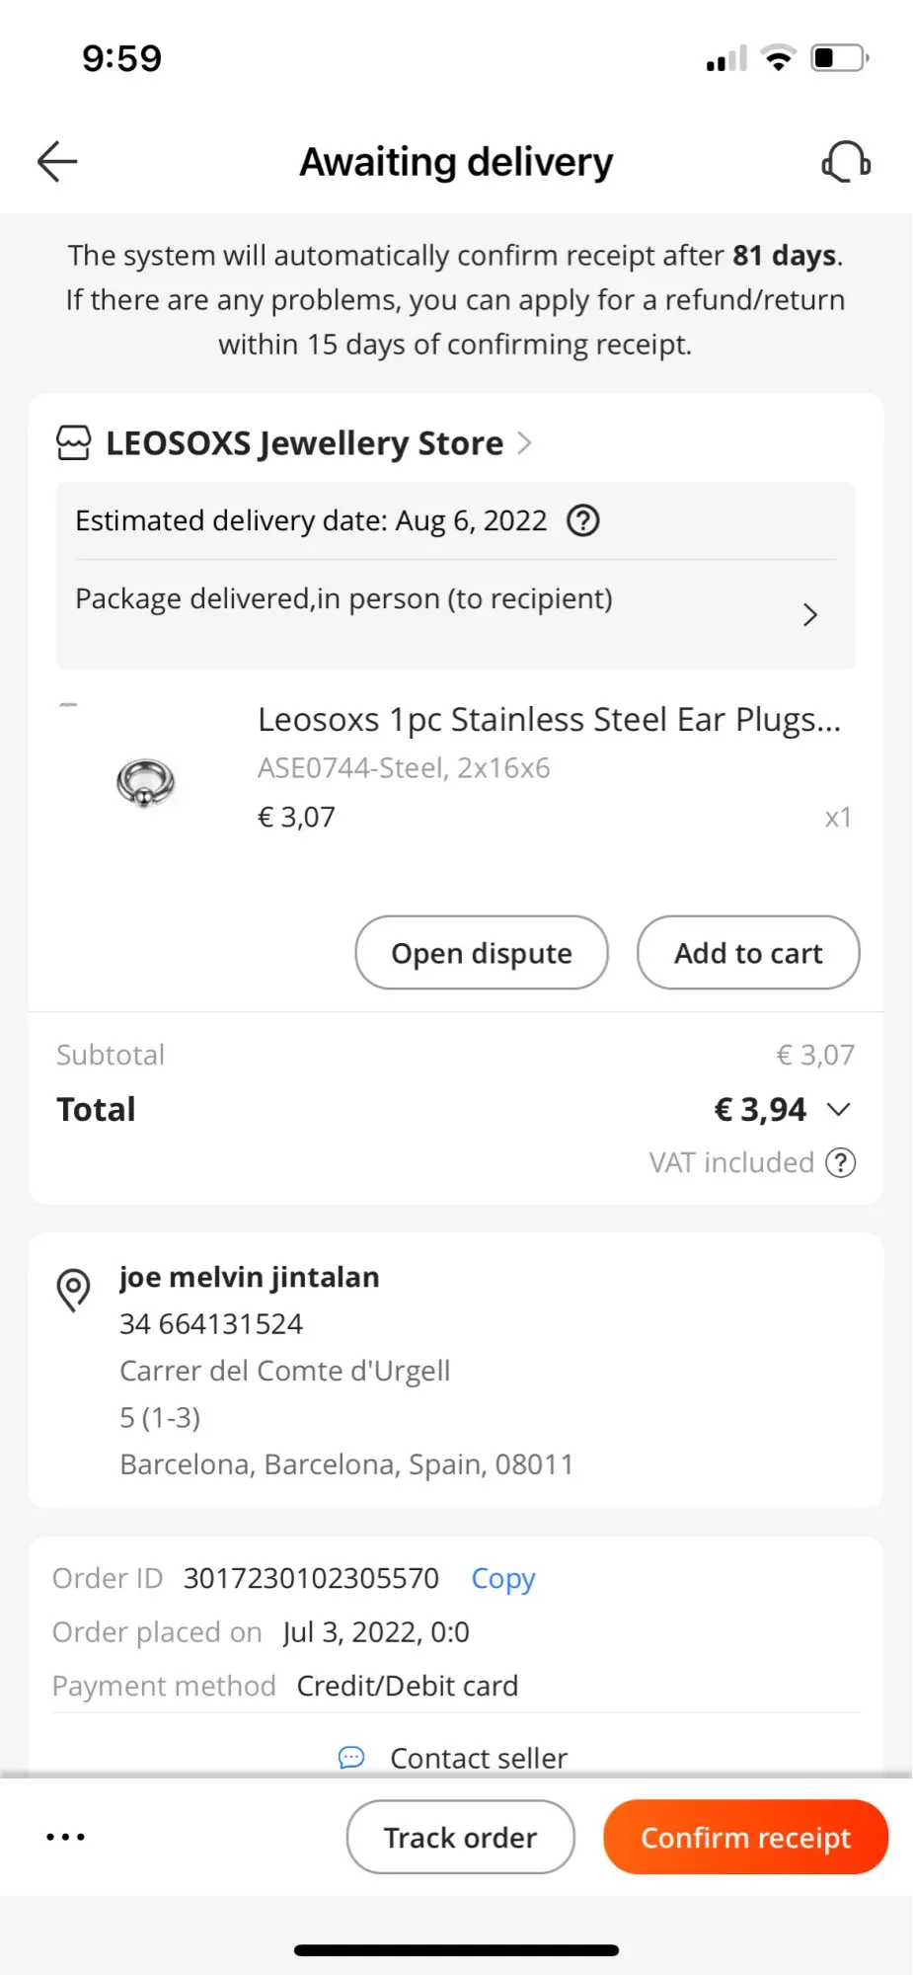Open the three-dot more options menu
The image size is (913, 1975).
[66, 1837]
